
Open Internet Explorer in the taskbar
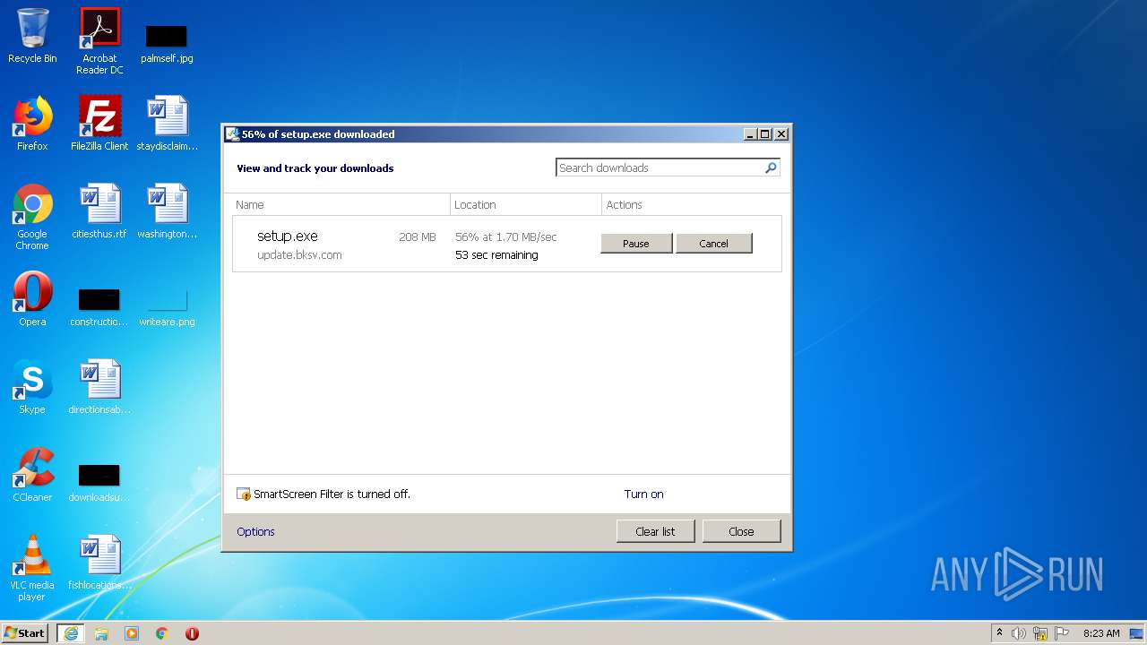[x=71, y=633]
